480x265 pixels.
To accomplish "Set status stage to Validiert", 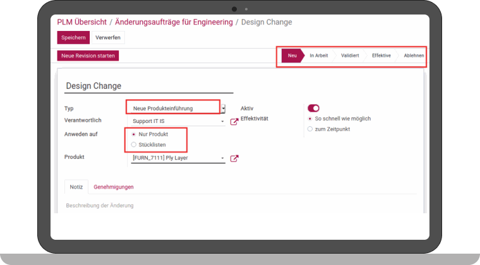I will point(350,56).
